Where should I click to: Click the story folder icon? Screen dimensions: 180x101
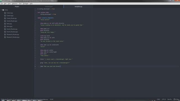pyautogui.click(x=3, y=10)
